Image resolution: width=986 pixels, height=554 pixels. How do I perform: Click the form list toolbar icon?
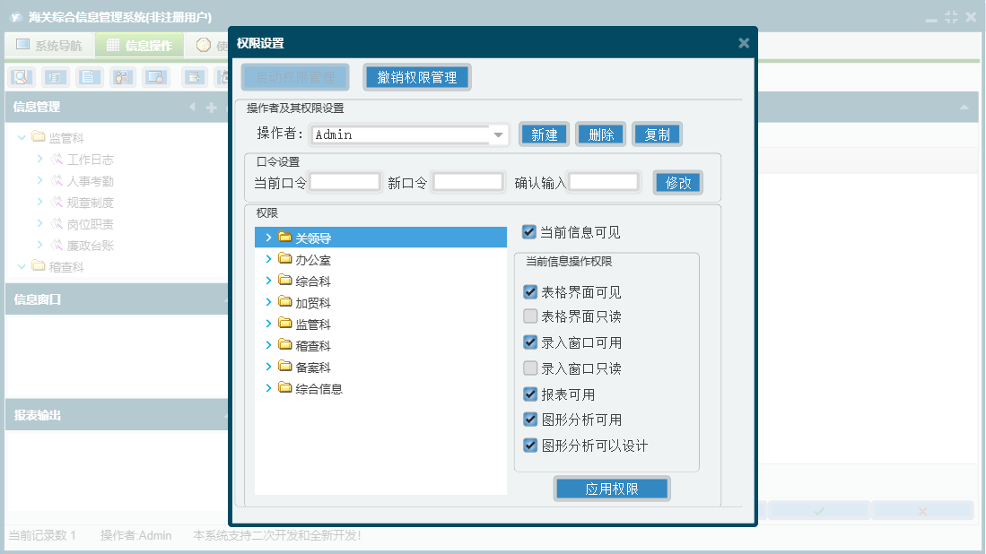pyautogui.click(x=55, y=77)
